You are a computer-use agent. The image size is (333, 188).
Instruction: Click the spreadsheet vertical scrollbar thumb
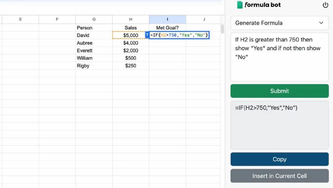[x=222, y=29]
